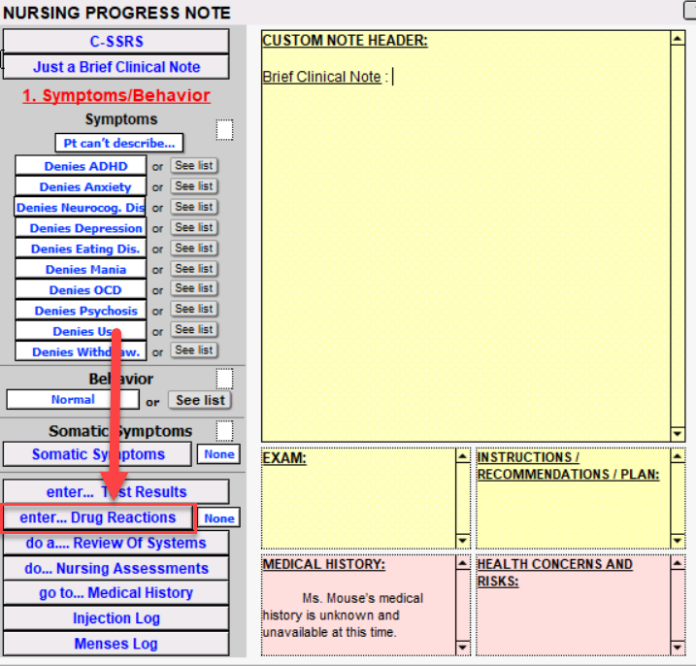Open do a.... Review Of Systems
This screenshot has width=696, height=666.
pos(116,543)
